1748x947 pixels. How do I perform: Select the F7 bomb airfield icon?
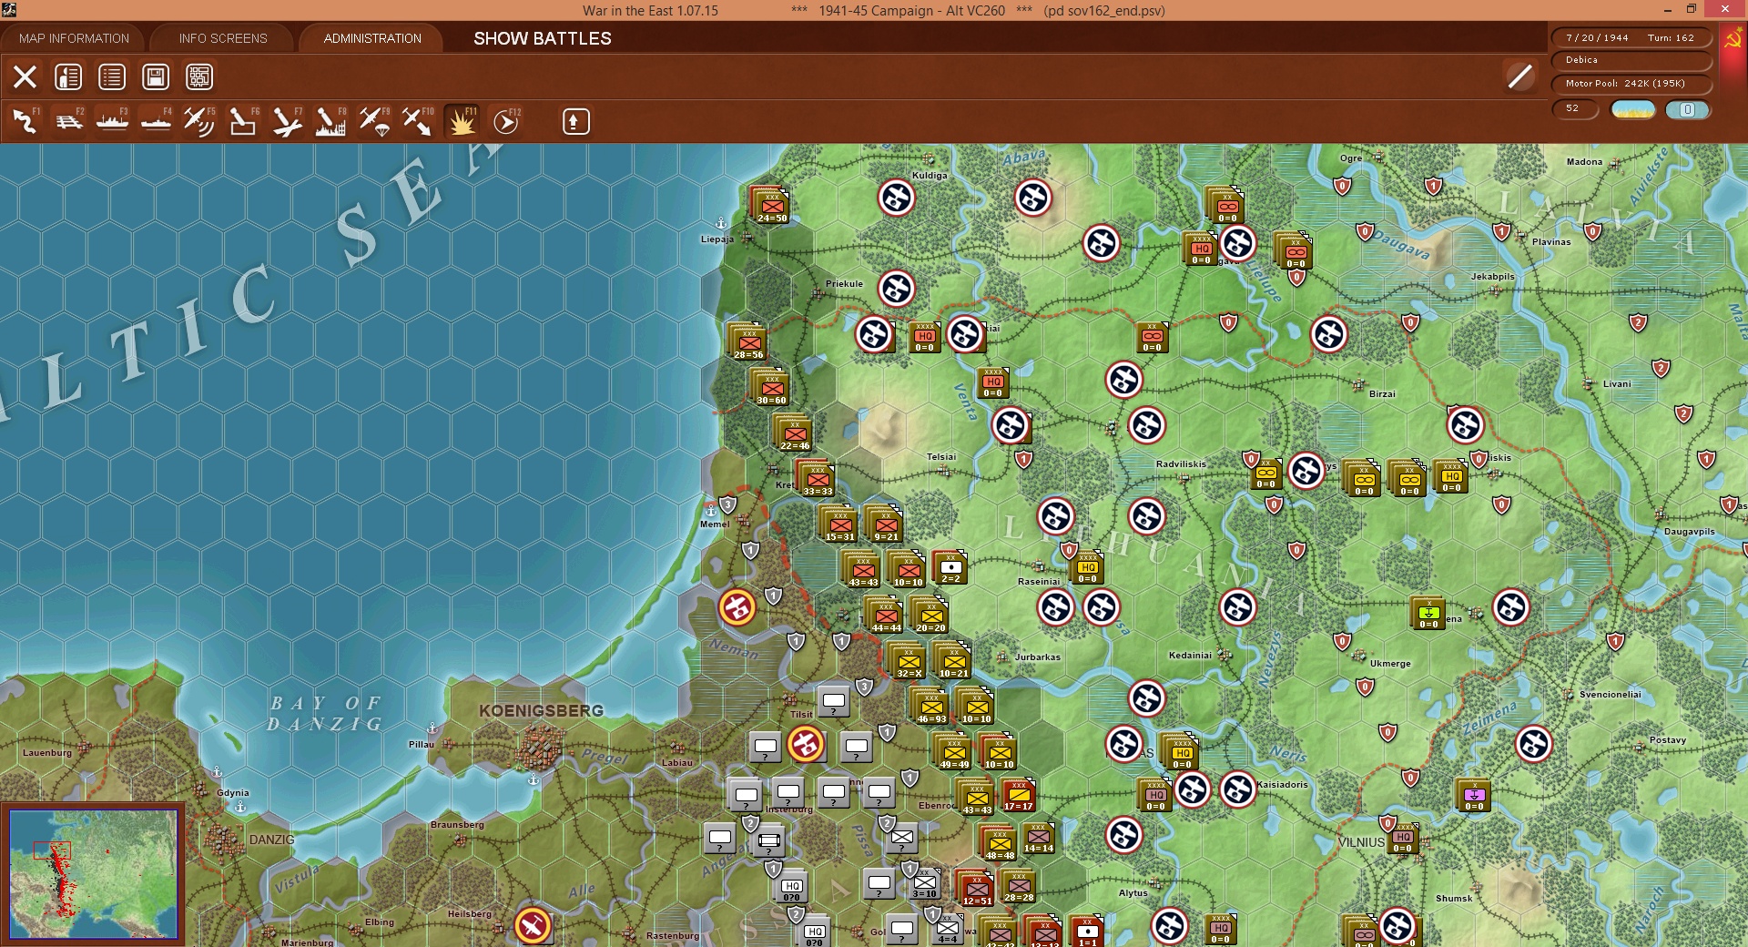tap(287, 121)
